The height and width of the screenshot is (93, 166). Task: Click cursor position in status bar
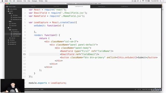click(x=42, y=89)
